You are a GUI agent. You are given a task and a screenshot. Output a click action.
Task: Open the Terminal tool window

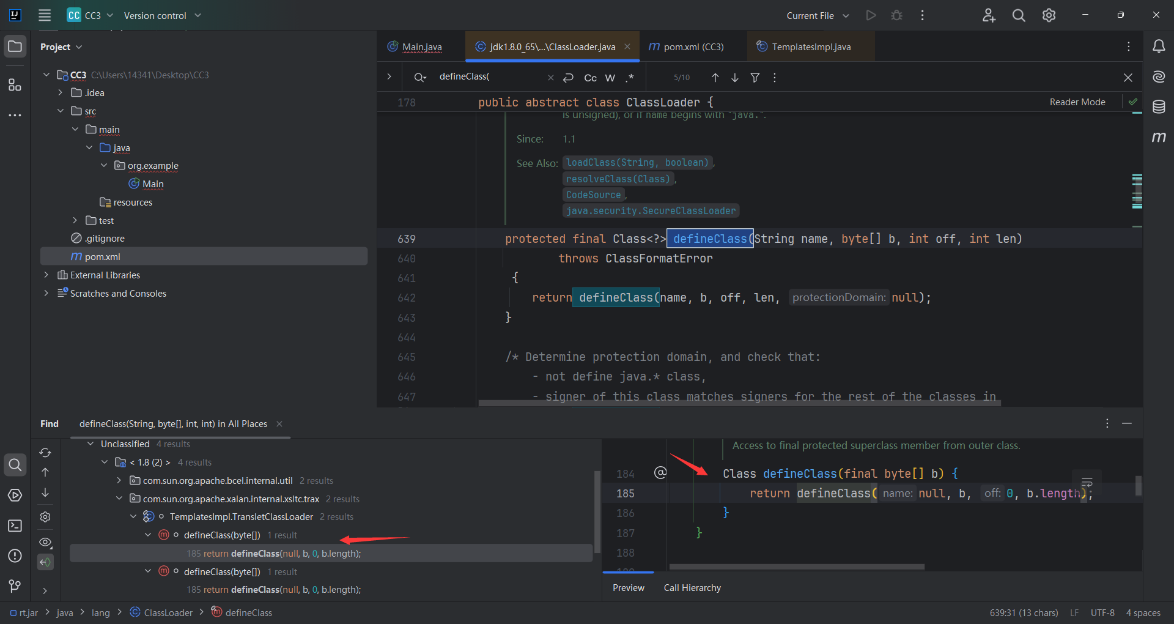(x=15, y=526)
